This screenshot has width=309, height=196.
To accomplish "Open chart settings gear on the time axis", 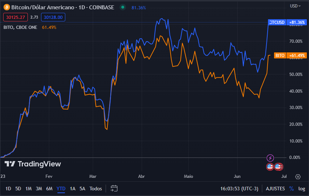I will click(x=298, y=176).
